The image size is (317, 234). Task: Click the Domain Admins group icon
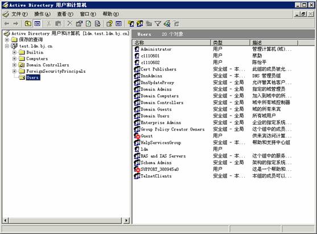click(x=137, y=89)
